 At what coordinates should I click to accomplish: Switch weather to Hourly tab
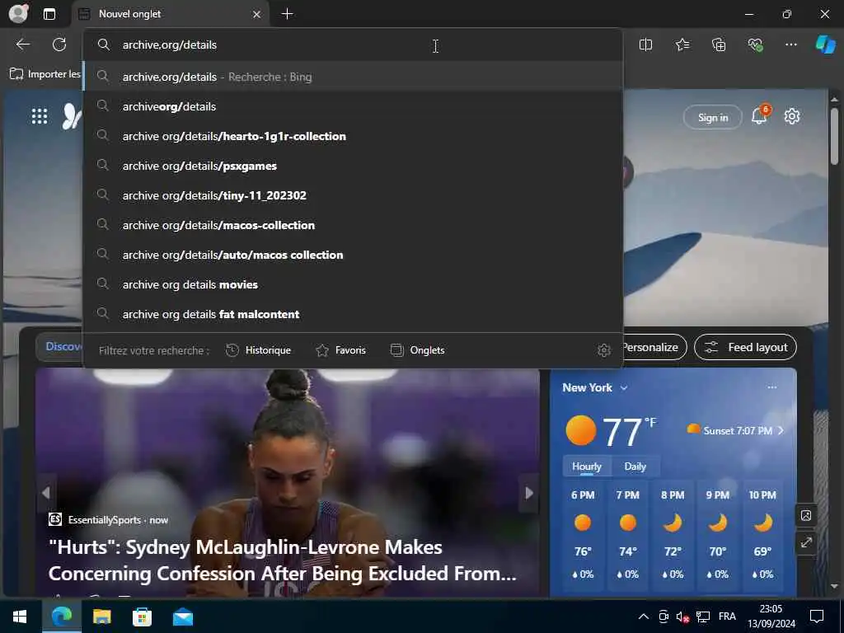tap(587, 467)
